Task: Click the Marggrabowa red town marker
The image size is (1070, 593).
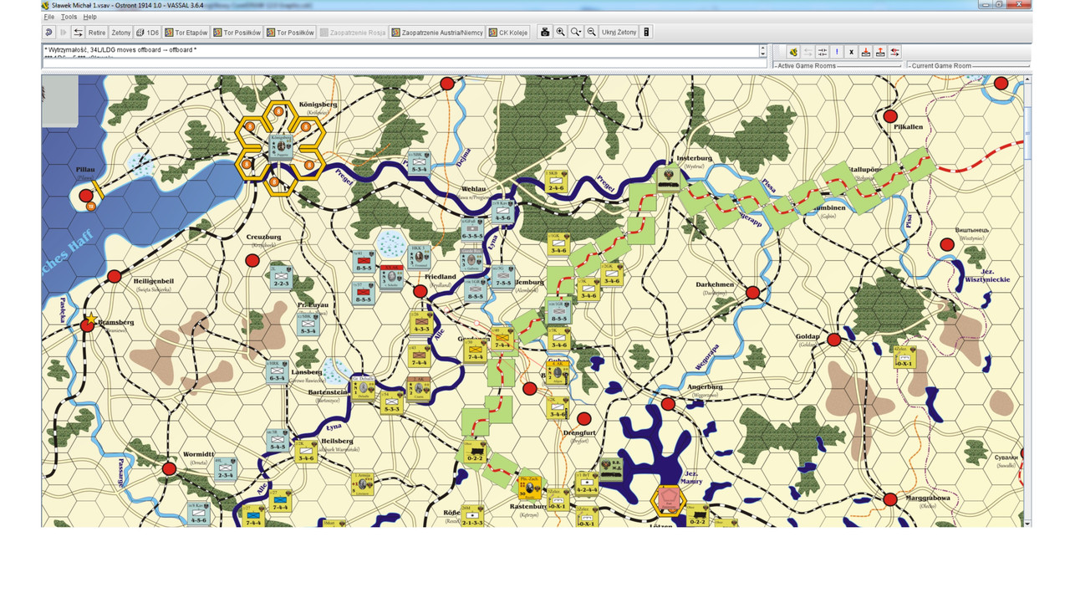Action: (x=890, y=498)
